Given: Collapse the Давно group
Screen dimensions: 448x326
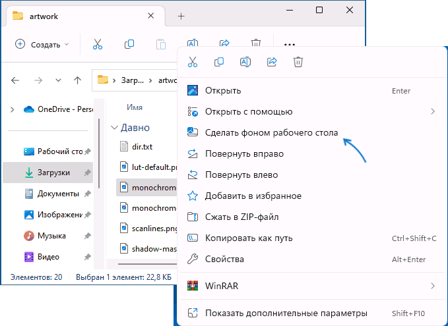Looking at the screenshot, I should [114, 128].
